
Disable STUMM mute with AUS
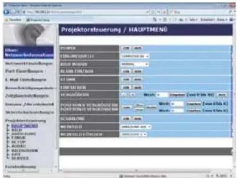click(x=138, y=79)
